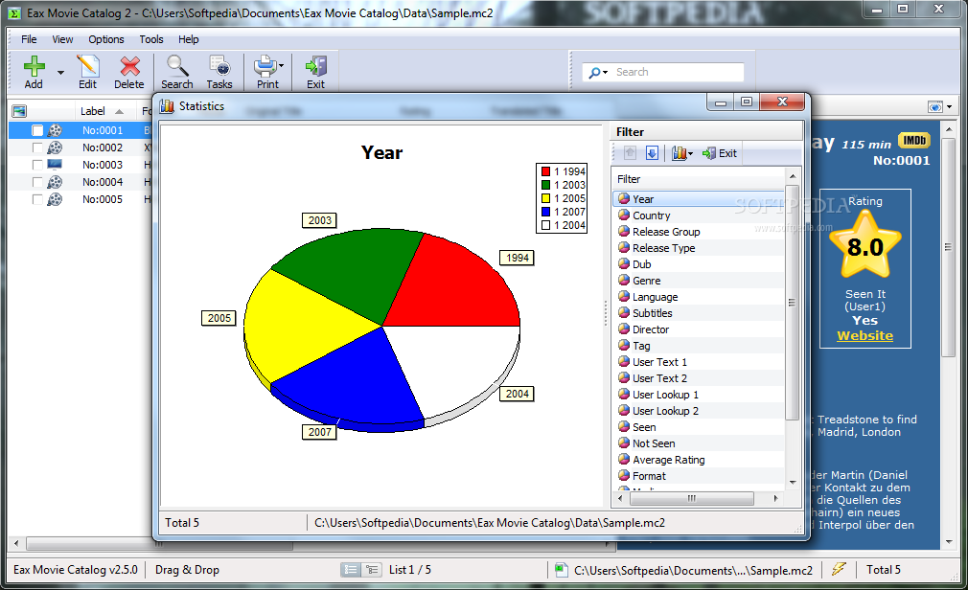Viewport: 968px width, 590px height.
Task: Click the pie icon beside Subtitles
Action: (x=624, y=313)
